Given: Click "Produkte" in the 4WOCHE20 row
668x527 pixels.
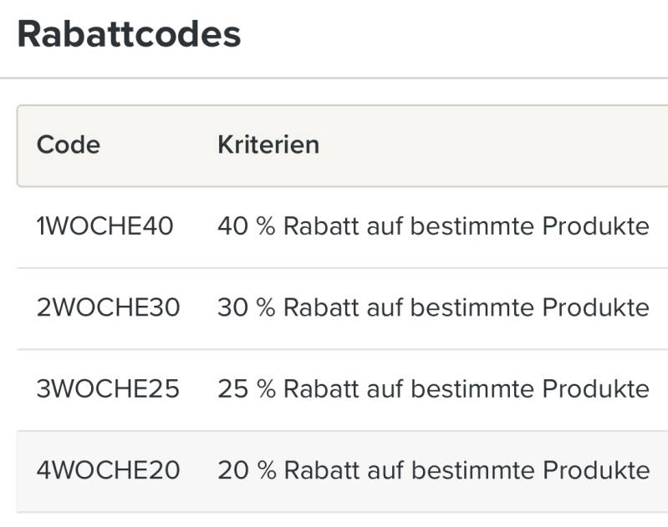Looking at the screenshot, I should 596,470.
